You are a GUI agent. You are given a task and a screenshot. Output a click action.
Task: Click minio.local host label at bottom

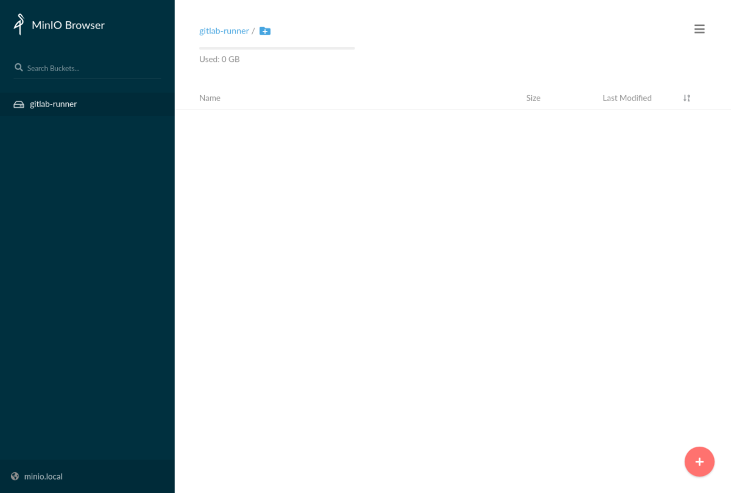tap(43, 476)
